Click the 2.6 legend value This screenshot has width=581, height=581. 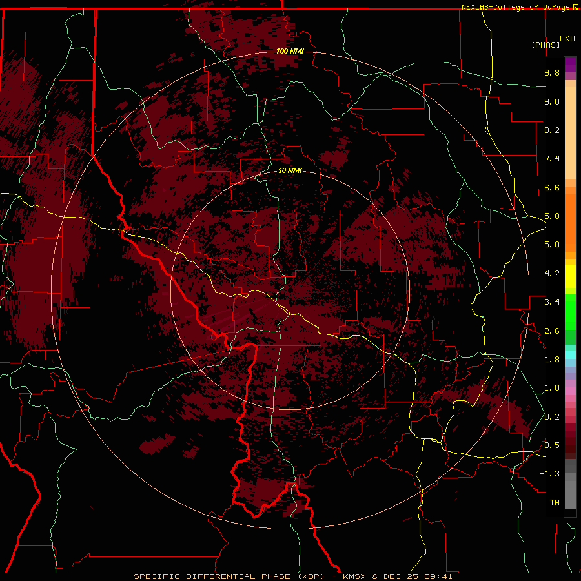pyautogui.click(x=552, y=331)
